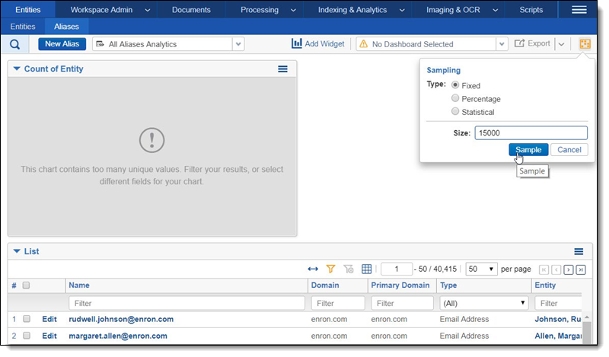Open the hamburger menu in top navigation
This screenshot has width=609, height=357.
click(x=579, y=10)
